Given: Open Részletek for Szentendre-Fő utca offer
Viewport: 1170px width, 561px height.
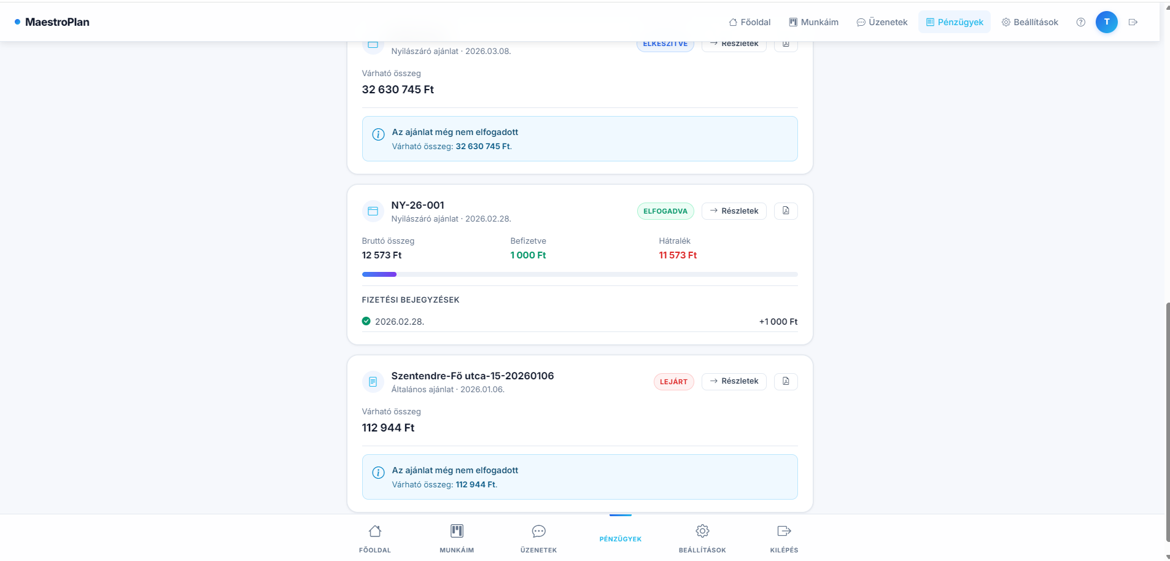Looking at the screenshot, I should coord(734,381).
